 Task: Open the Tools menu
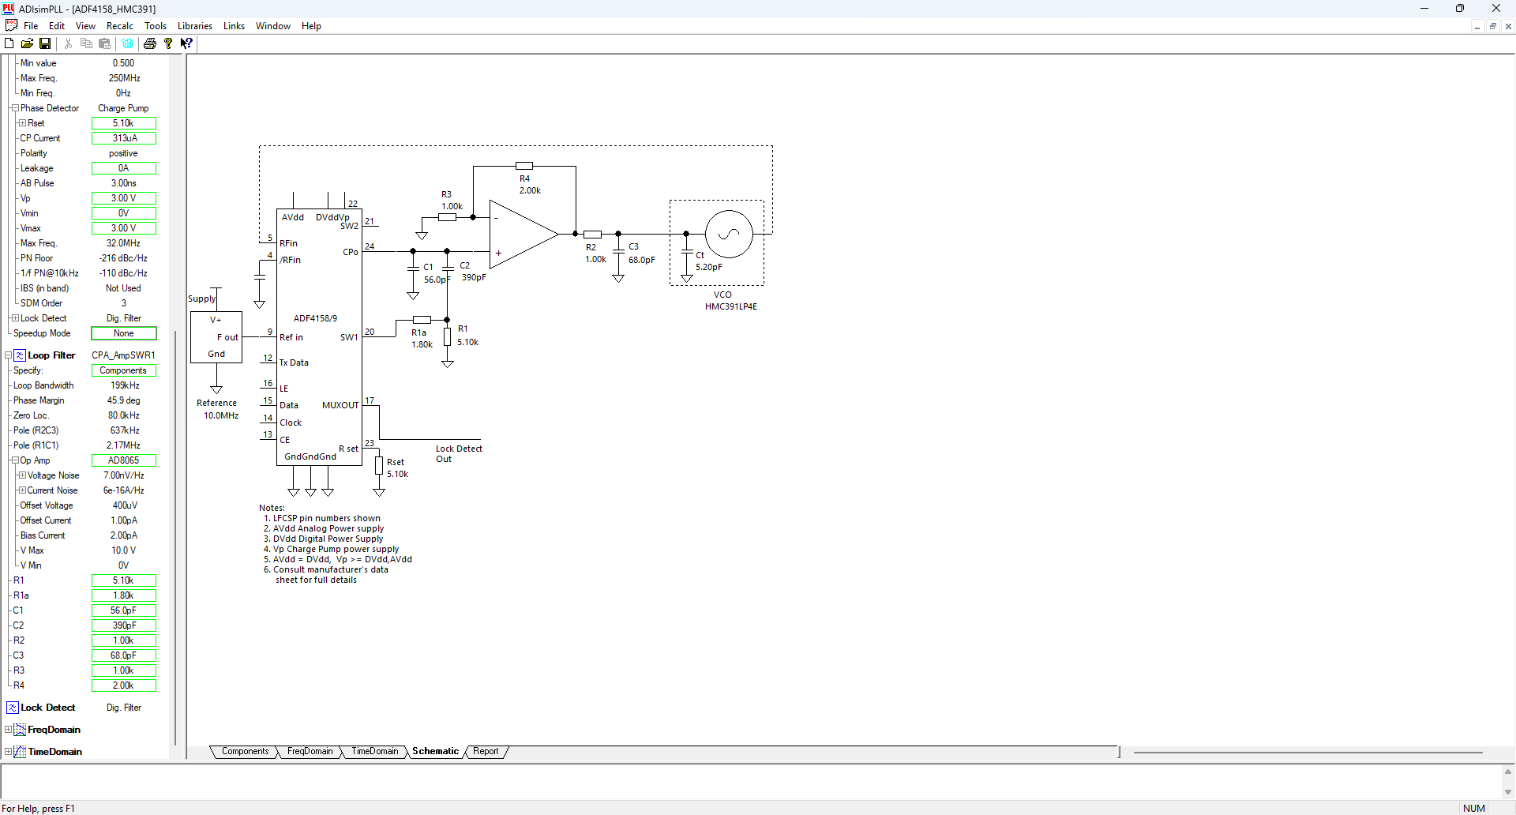tap(156, 26)
